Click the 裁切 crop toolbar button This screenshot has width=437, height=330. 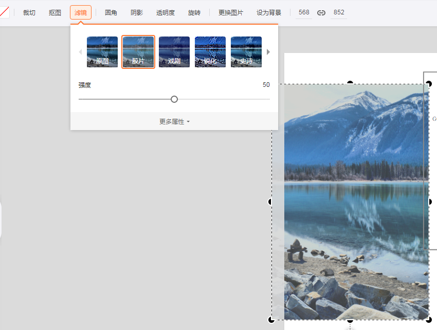pyautogui.click(x=29, y=12)
